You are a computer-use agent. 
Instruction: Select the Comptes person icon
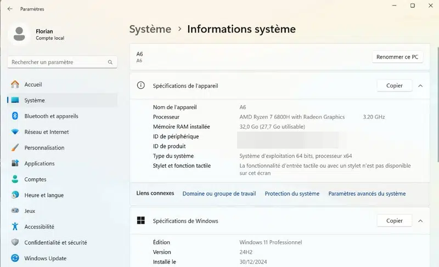pyautogui.click(x=15, y=179)
